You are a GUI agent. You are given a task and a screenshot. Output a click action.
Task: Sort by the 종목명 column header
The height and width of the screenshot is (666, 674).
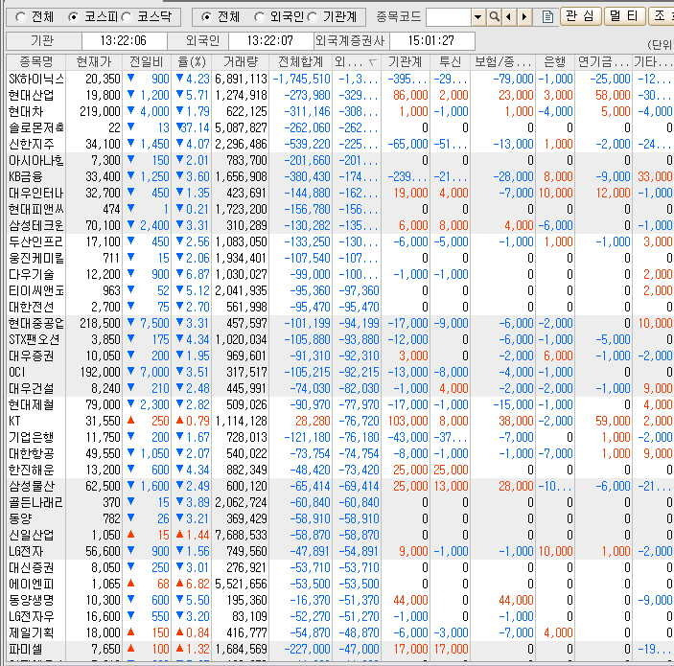coord(36,62)
